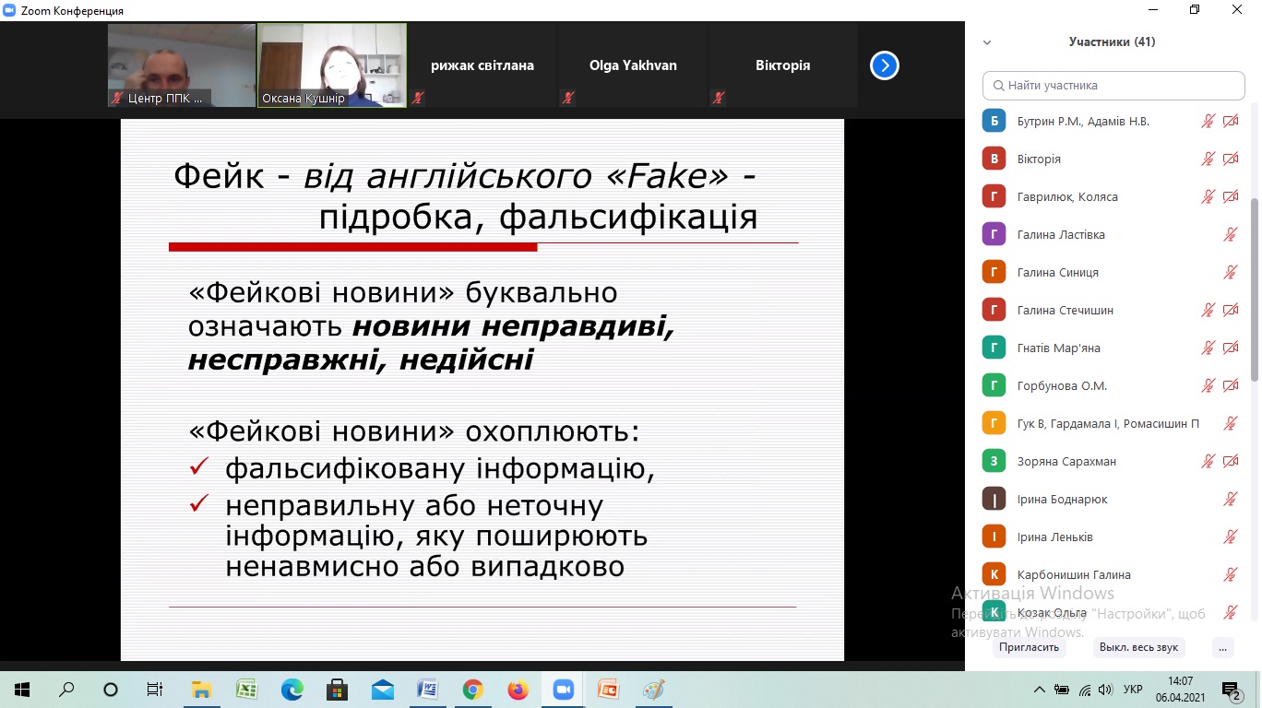
Task: Toggle microphone icon for Вікторія in list
Action: (x=1208, y=159)
